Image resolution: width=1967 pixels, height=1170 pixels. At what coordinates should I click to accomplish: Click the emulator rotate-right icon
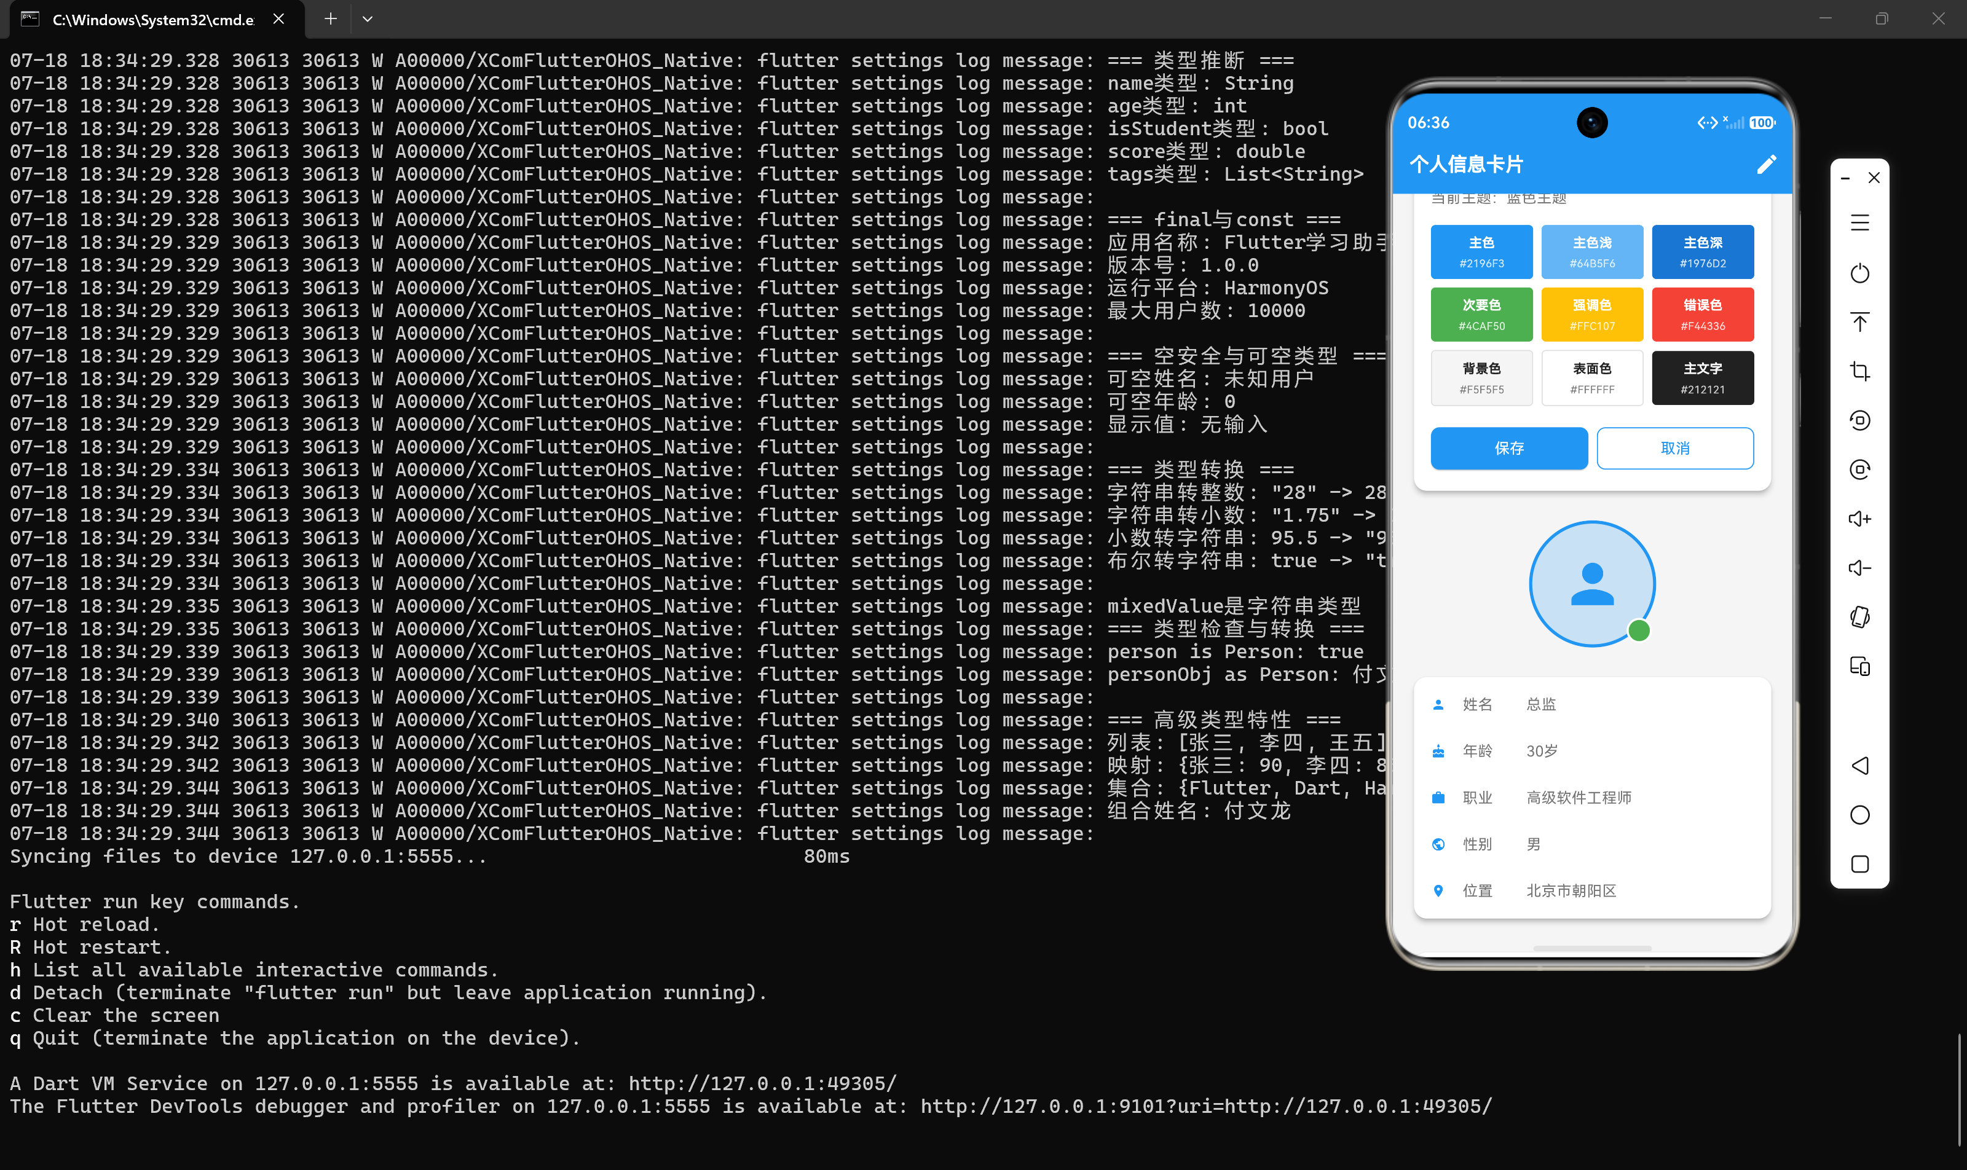(x=1860, y=470)
